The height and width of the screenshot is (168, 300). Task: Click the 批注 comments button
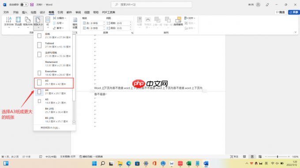tap(281, 12)
